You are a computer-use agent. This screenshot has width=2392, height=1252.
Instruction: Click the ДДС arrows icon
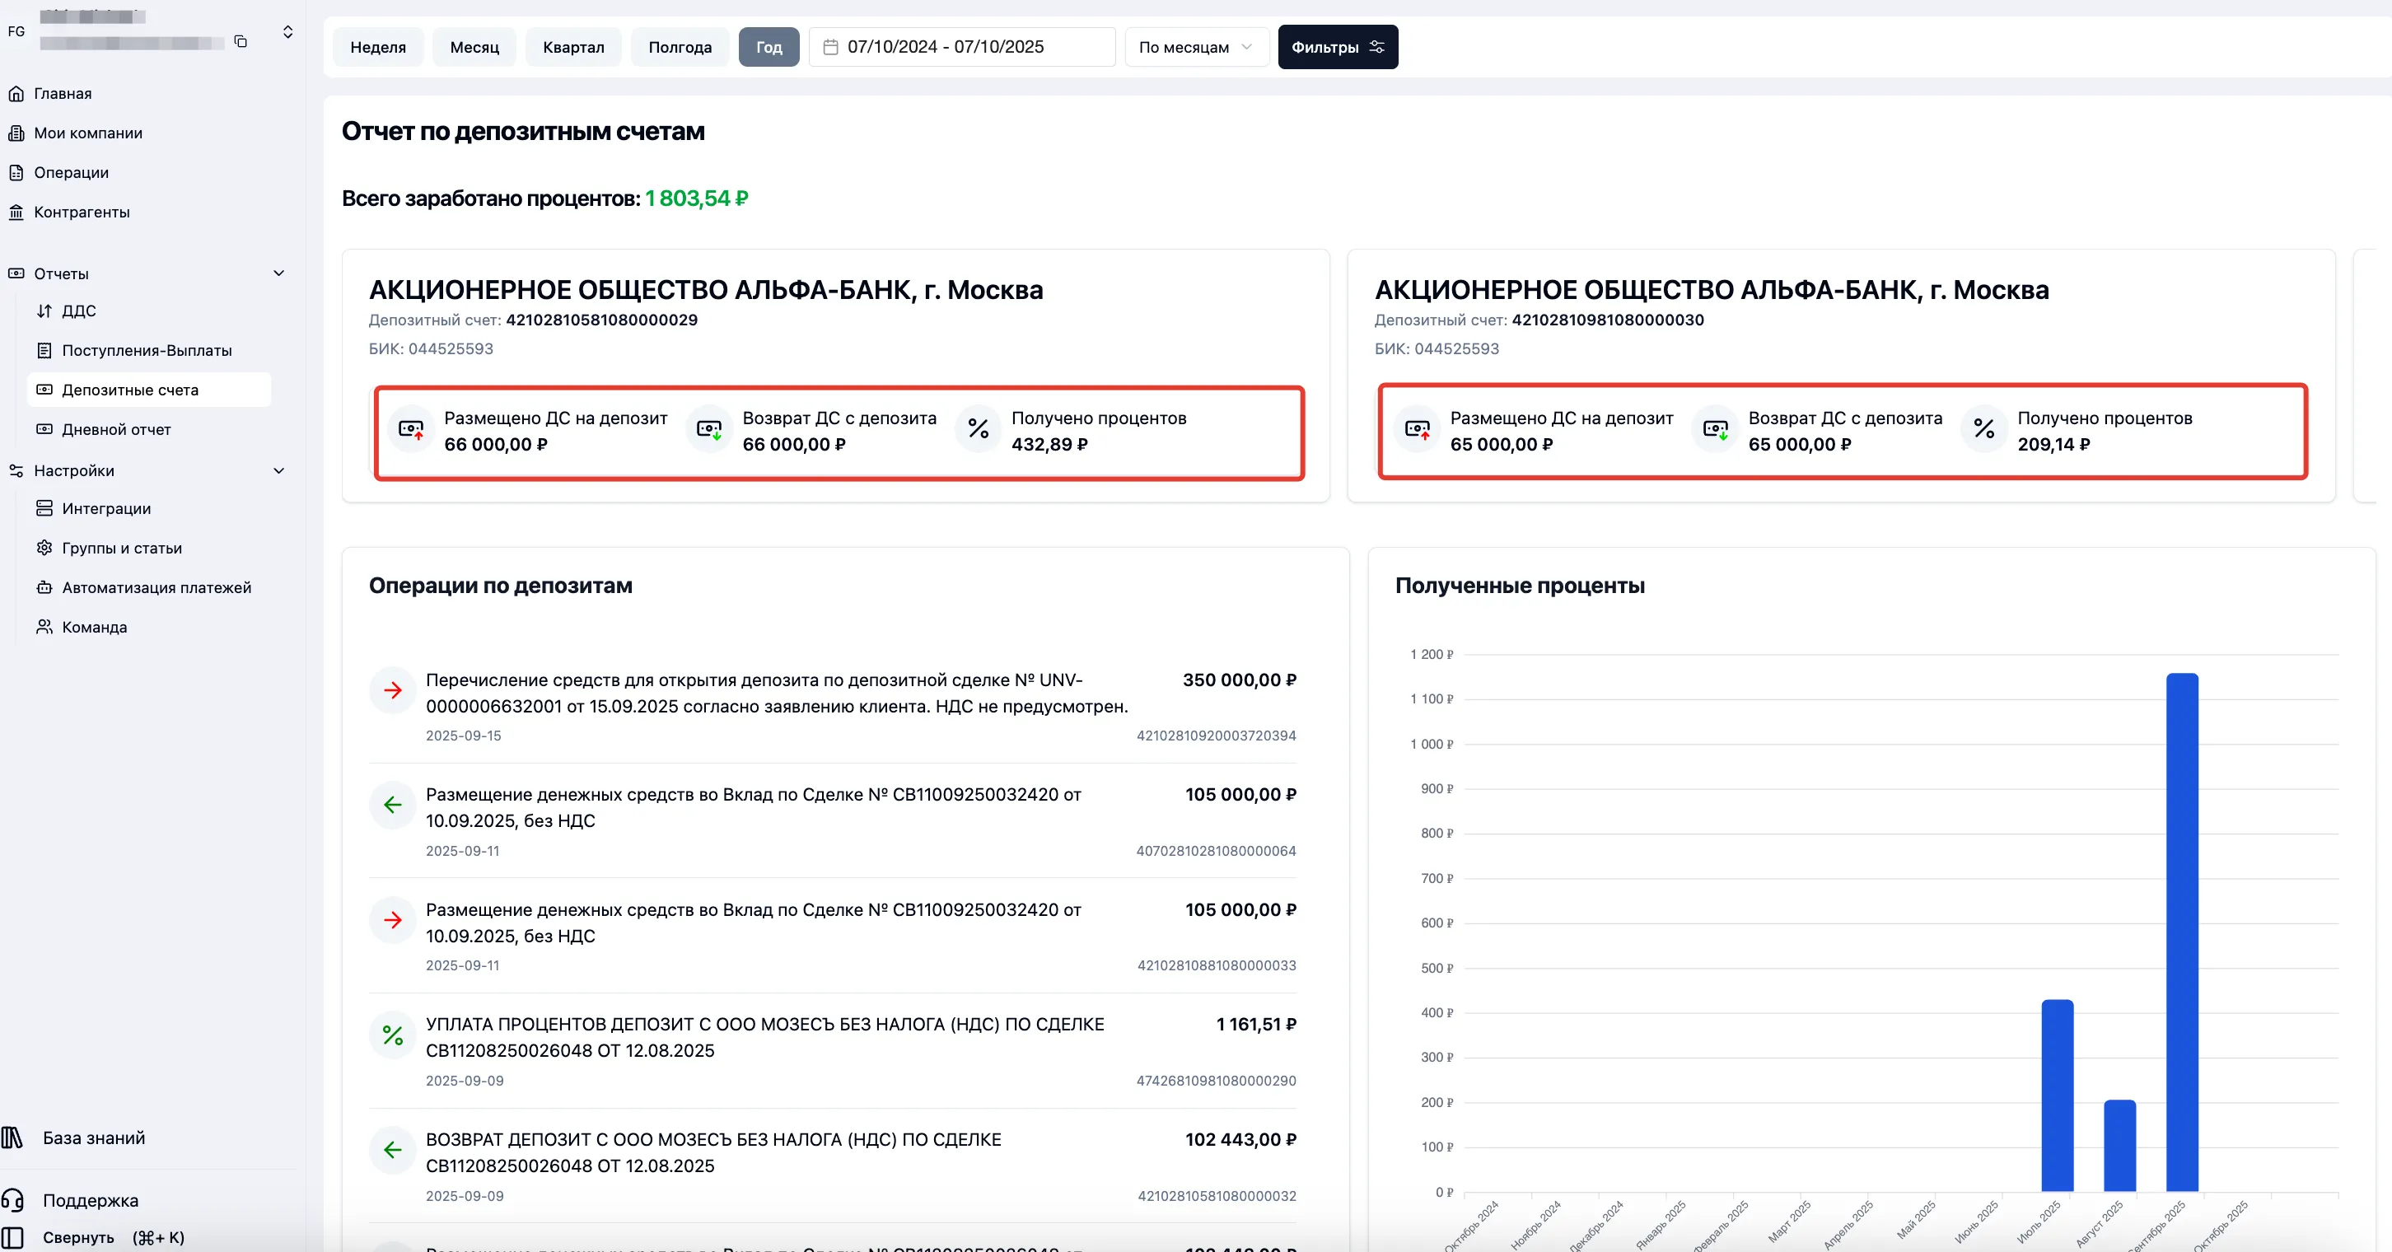pyautogui.click(x=44, y=311)
